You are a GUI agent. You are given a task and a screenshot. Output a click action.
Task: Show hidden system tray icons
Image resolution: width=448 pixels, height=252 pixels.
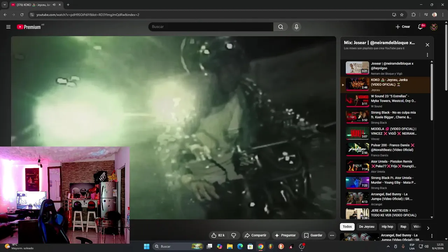[388, 246]
